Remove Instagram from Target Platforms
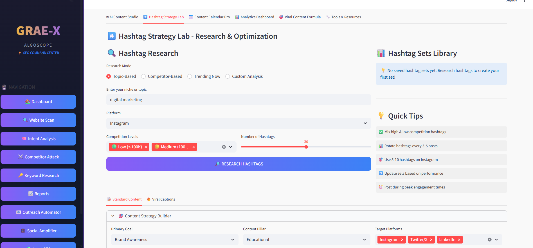533x248 pixels. 402,240
